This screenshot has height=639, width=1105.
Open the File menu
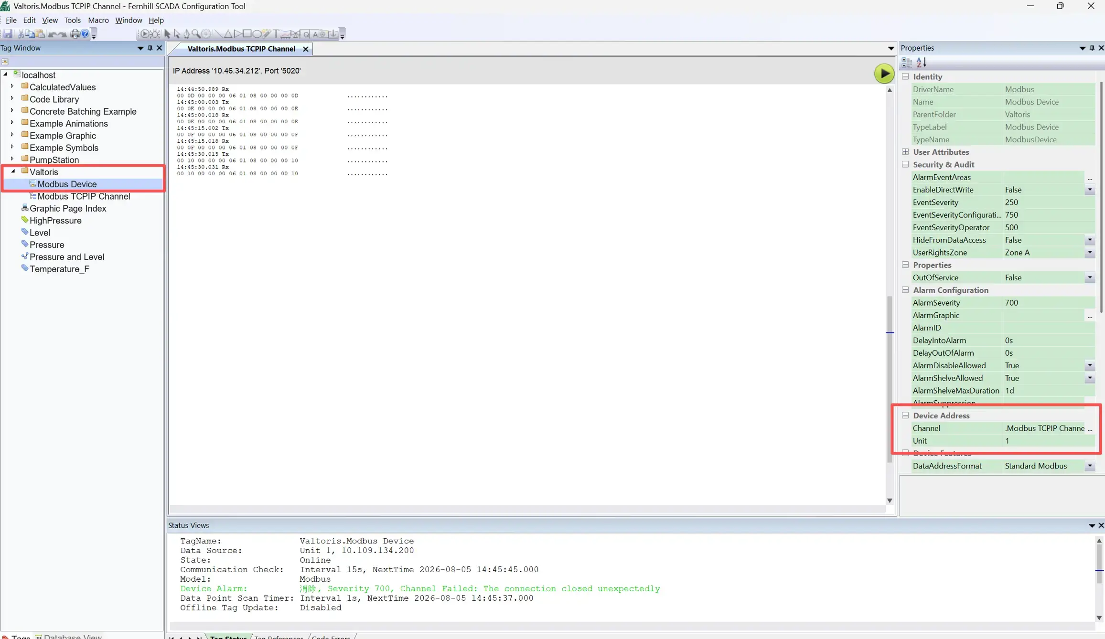tap(11, 20)
